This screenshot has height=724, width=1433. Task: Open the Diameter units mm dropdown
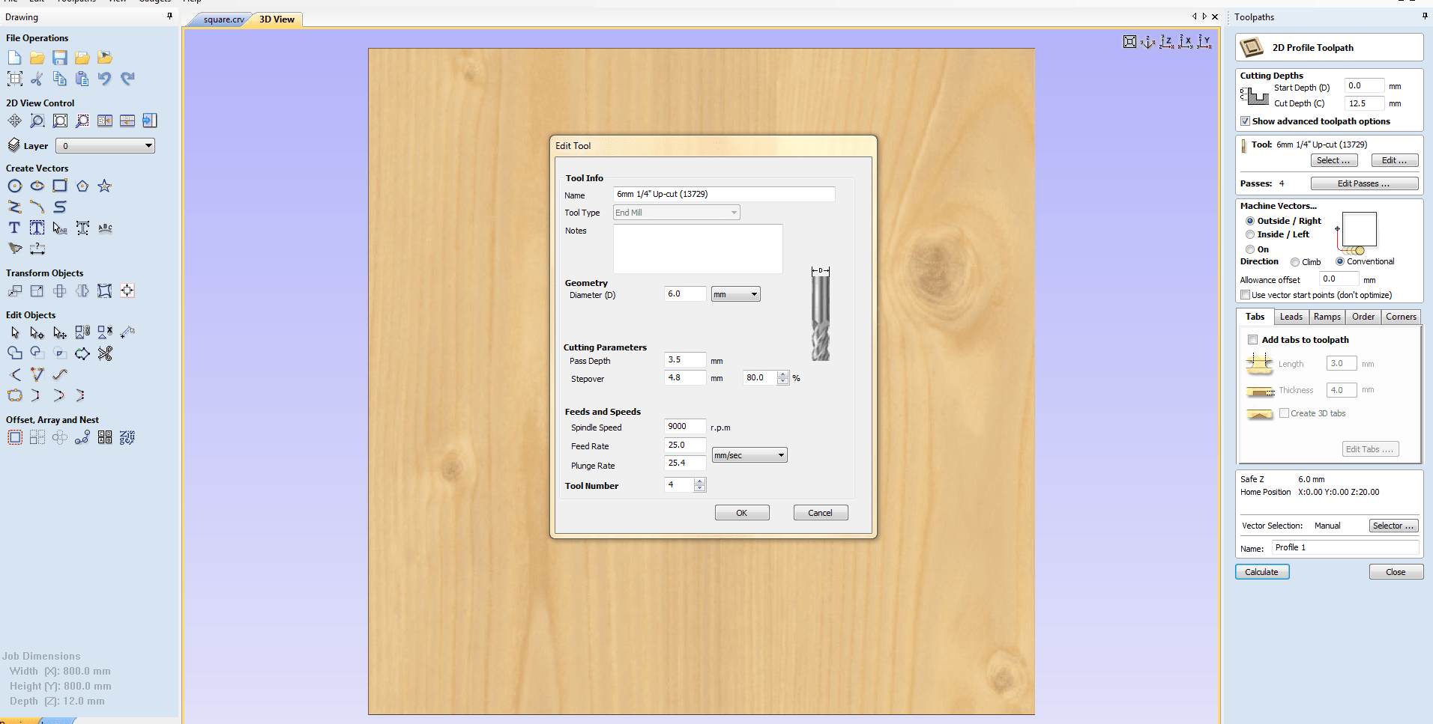735,294
